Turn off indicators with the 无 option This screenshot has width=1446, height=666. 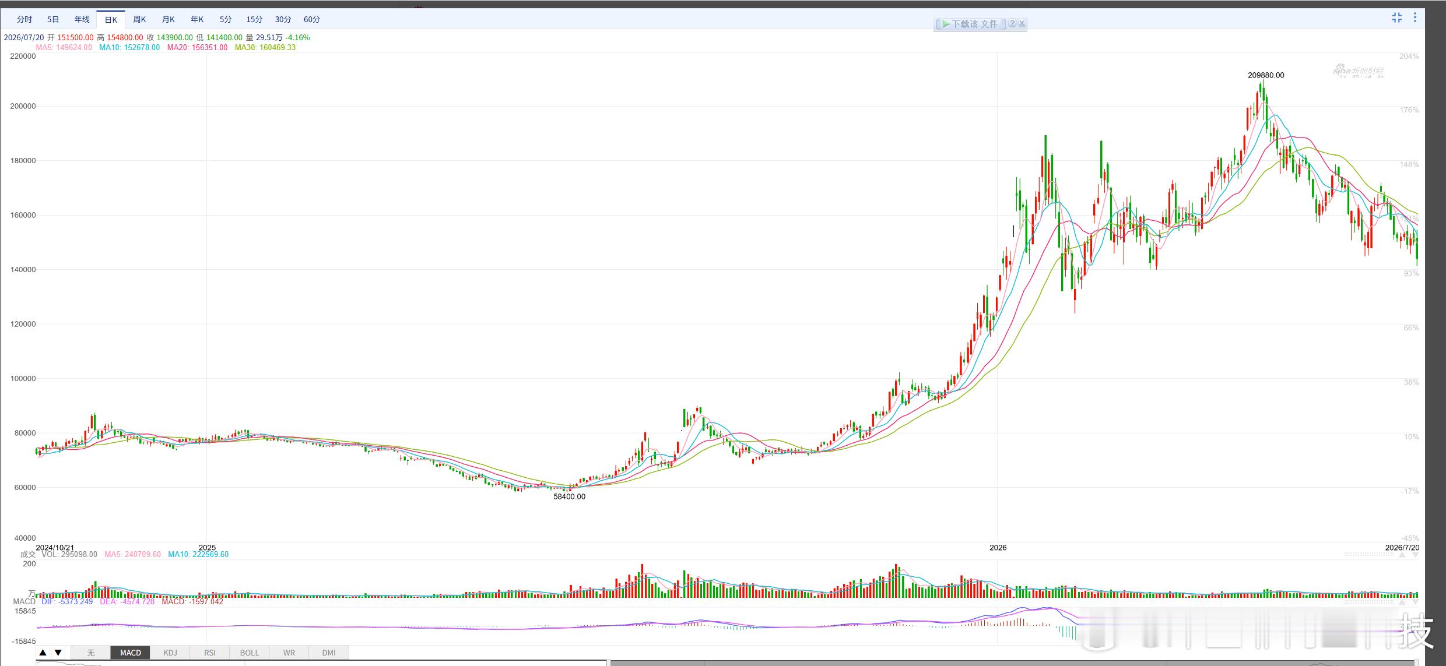91,653
